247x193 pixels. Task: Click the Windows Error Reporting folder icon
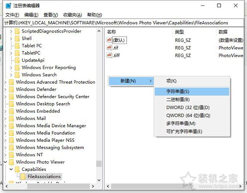click(17, 68)
